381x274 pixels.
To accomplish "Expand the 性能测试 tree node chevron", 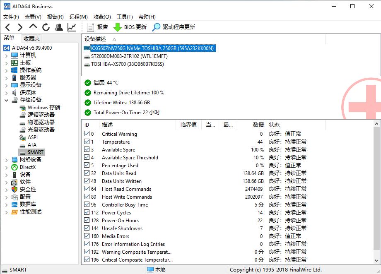I will (x=7, y=212).
